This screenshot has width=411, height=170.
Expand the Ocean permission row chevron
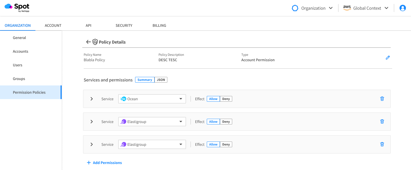coord(92,99)
